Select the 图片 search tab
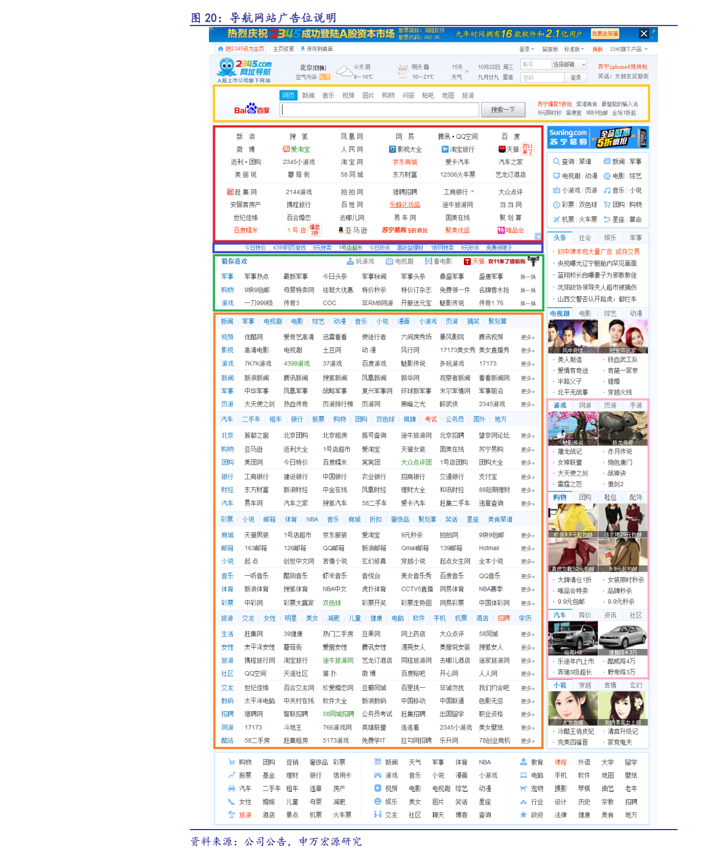Screen dimensions: 713x859 (x=368, y=95)
